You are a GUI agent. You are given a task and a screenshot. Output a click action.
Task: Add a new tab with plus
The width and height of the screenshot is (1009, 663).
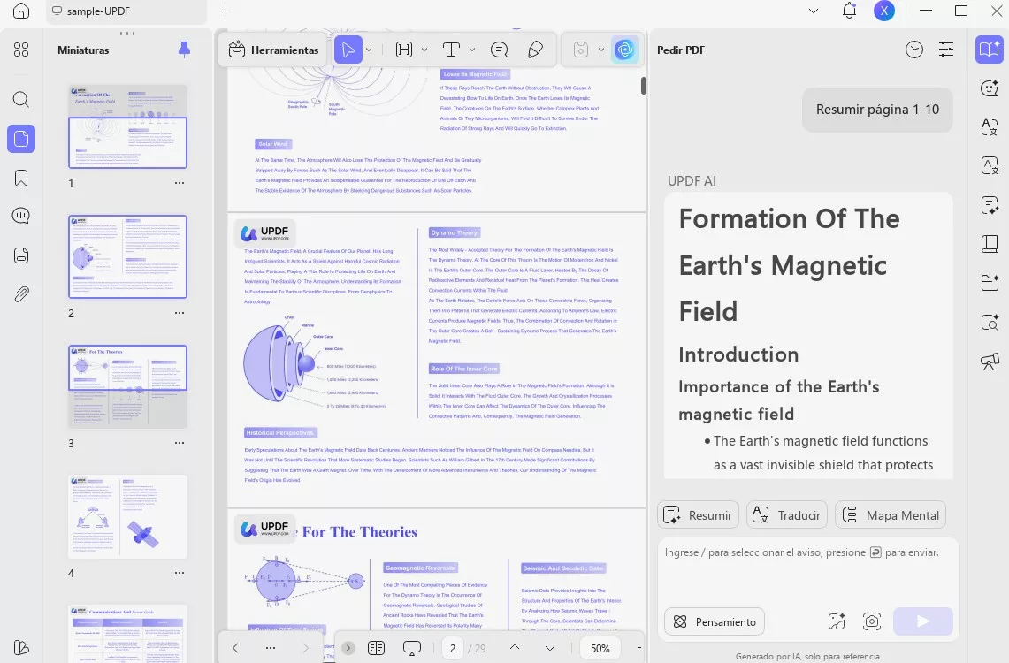(225, 11)
